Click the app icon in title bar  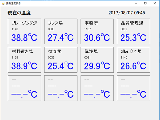(x=3, y=3)
